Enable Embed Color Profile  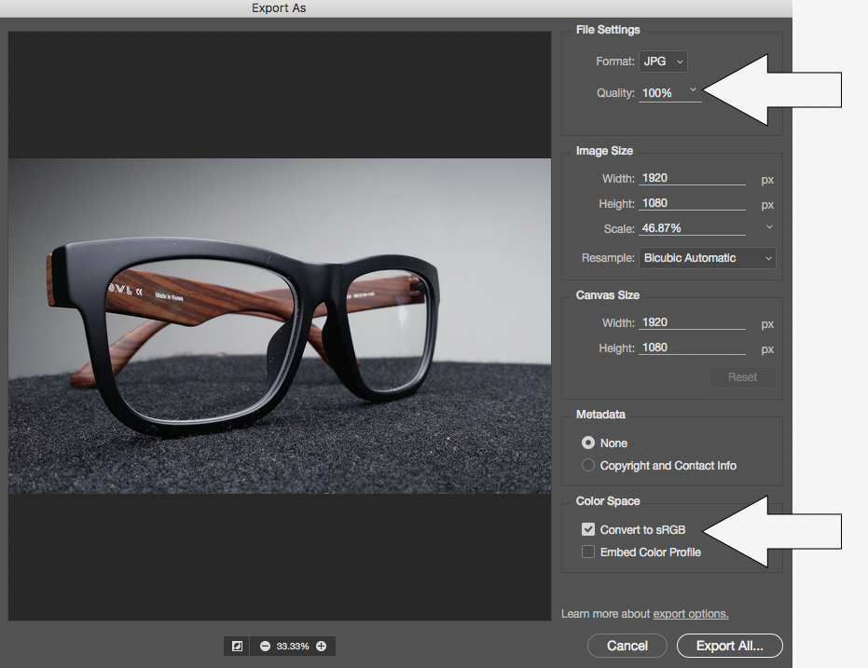(x=588, y=552)
